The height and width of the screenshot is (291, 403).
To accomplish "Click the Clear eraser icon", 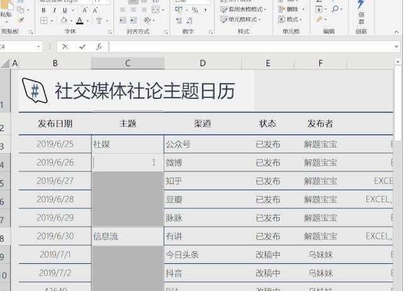I will point(319,20).
